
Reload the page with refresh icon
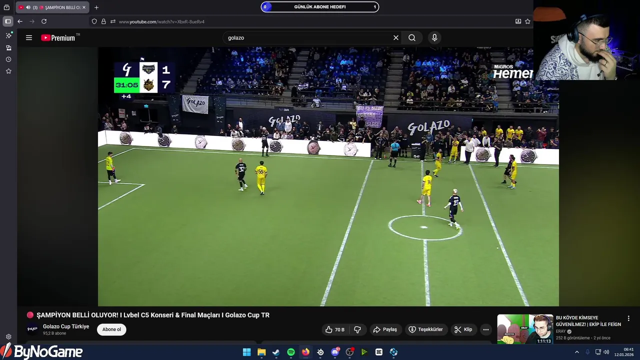44,21
